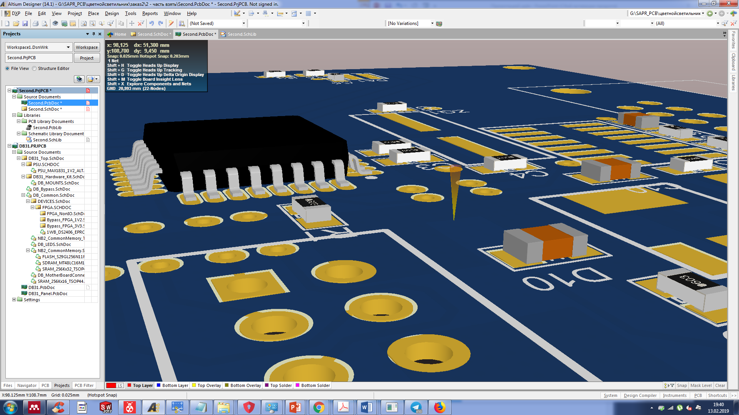The width and height of the screenshot is (739, 415).
Task: Click the Move selection cross icon
Action: click(132, 23)
